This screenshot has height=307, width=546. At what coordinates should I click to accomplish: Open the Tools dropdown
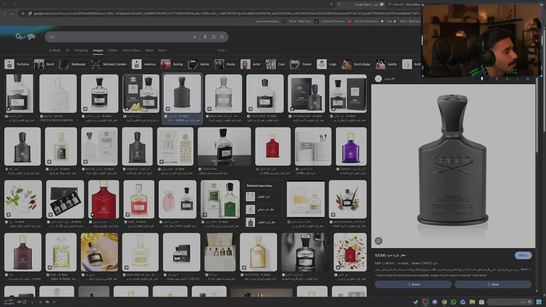point(222,50)
